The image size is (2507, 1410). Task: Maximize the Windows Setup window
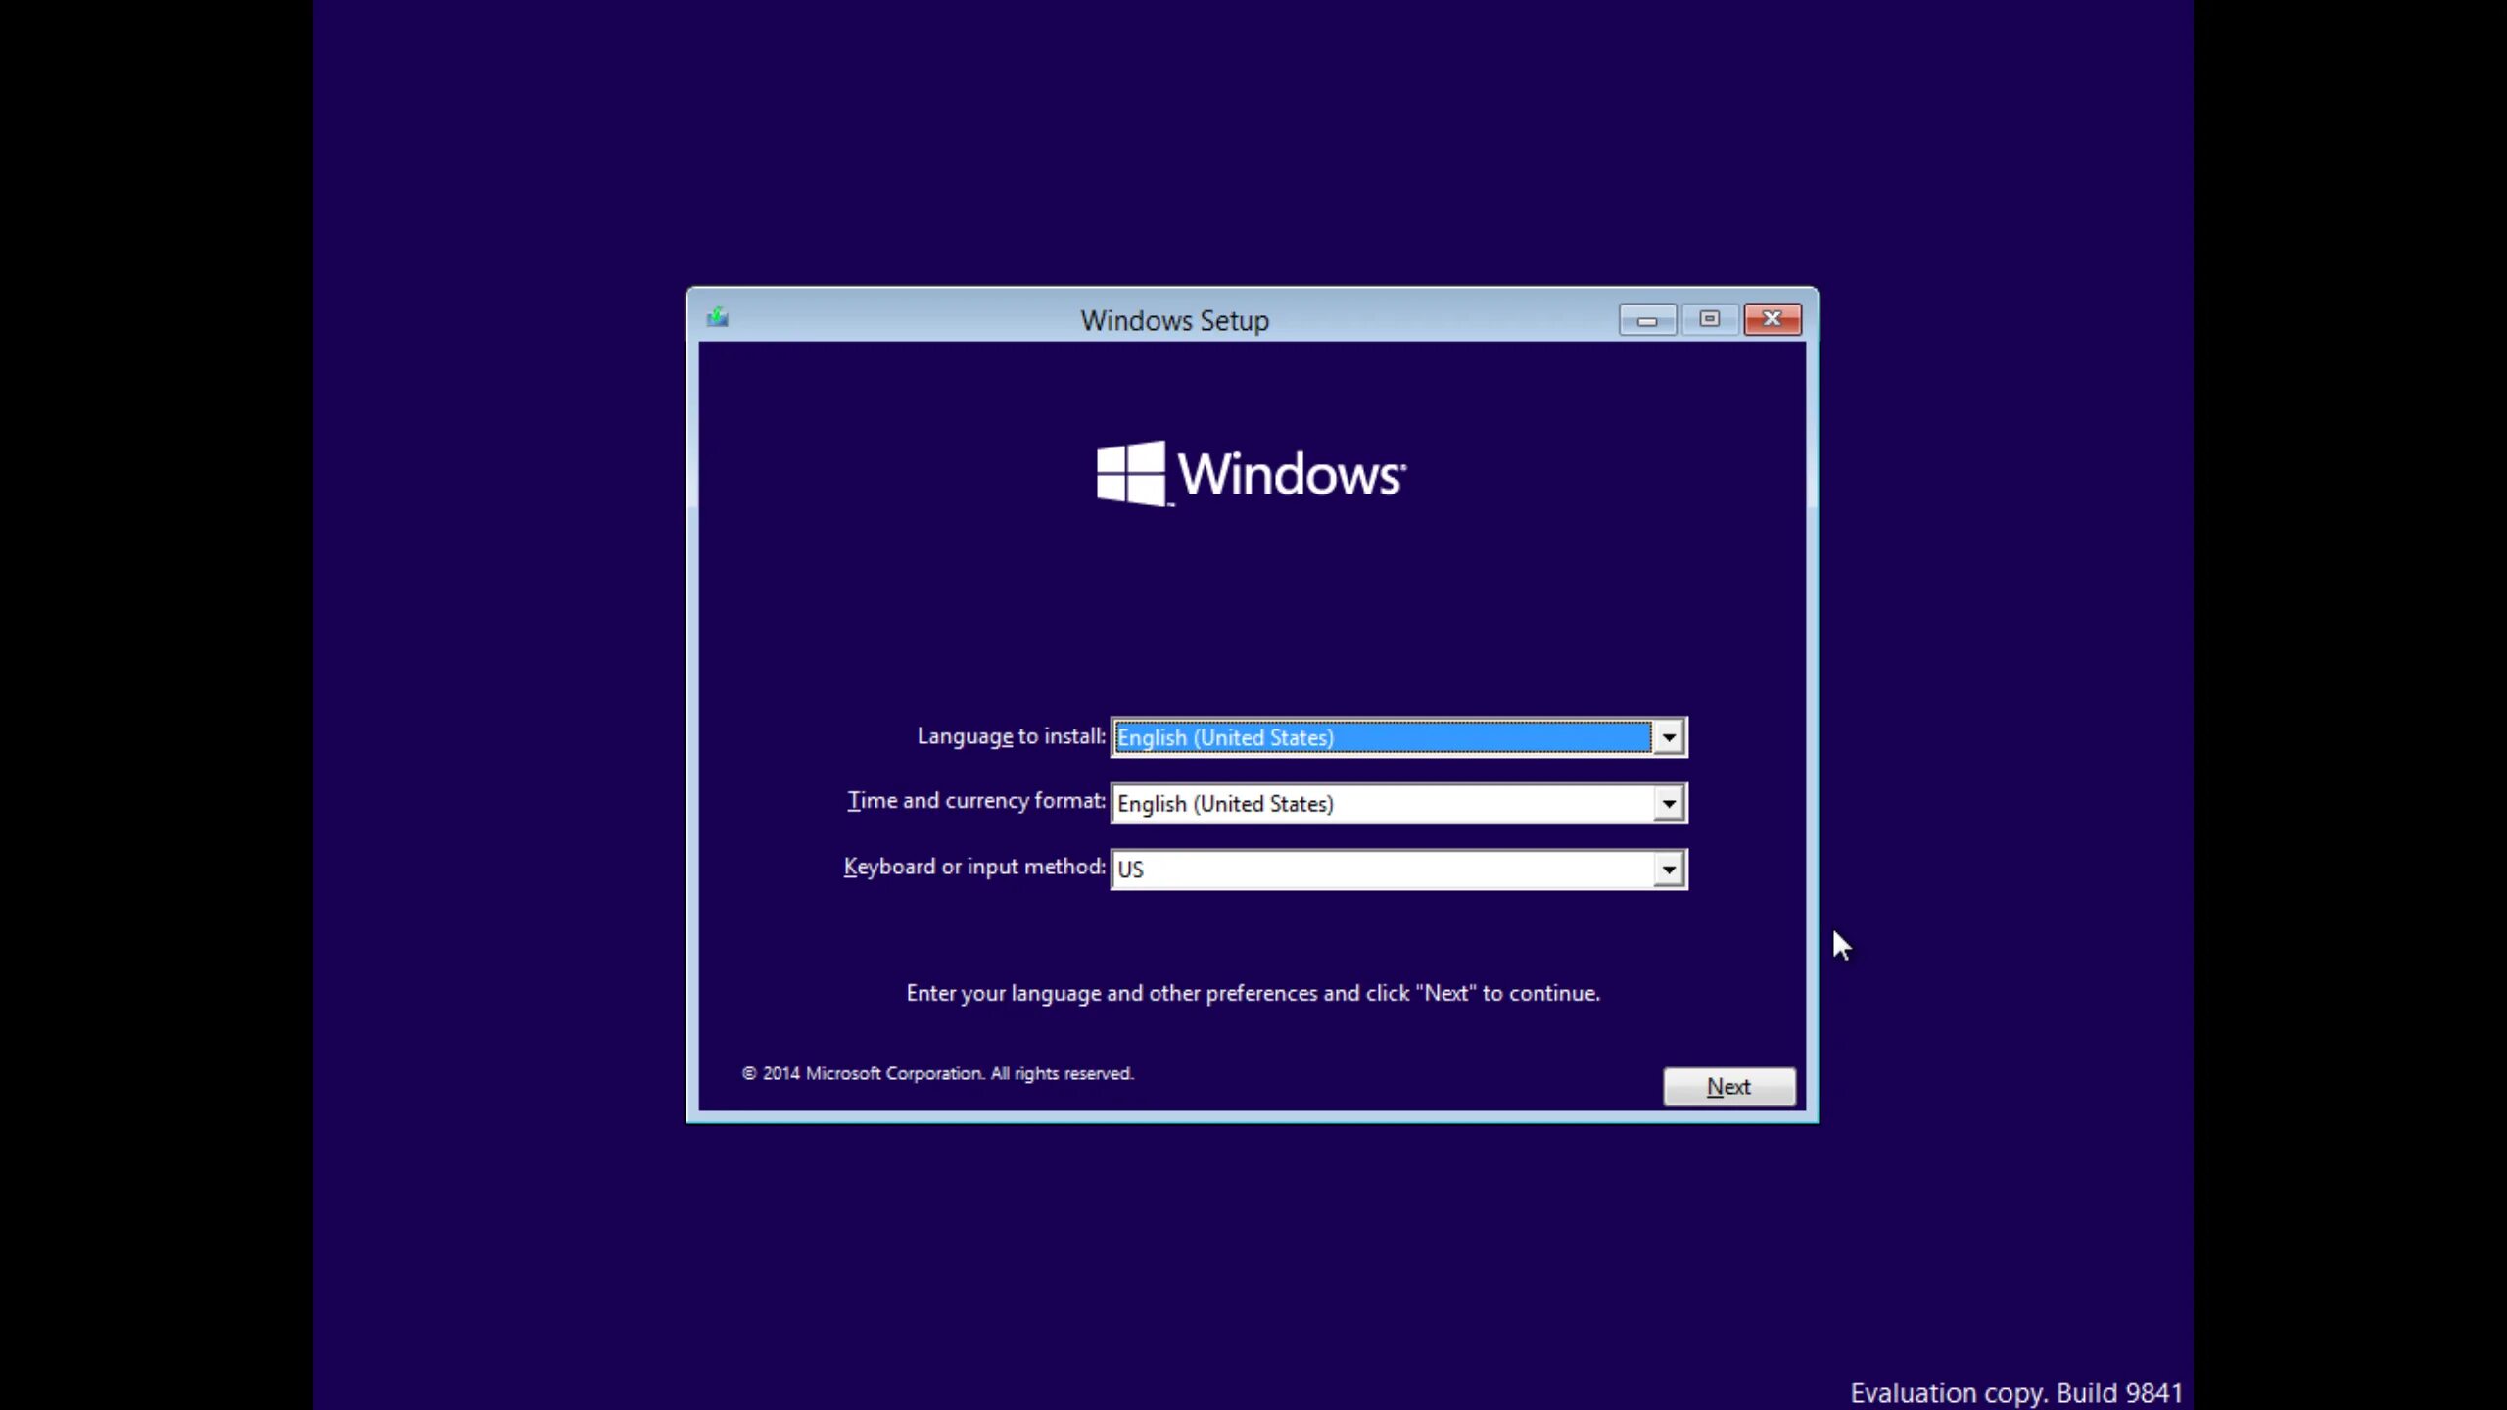tap(1709, 319)
